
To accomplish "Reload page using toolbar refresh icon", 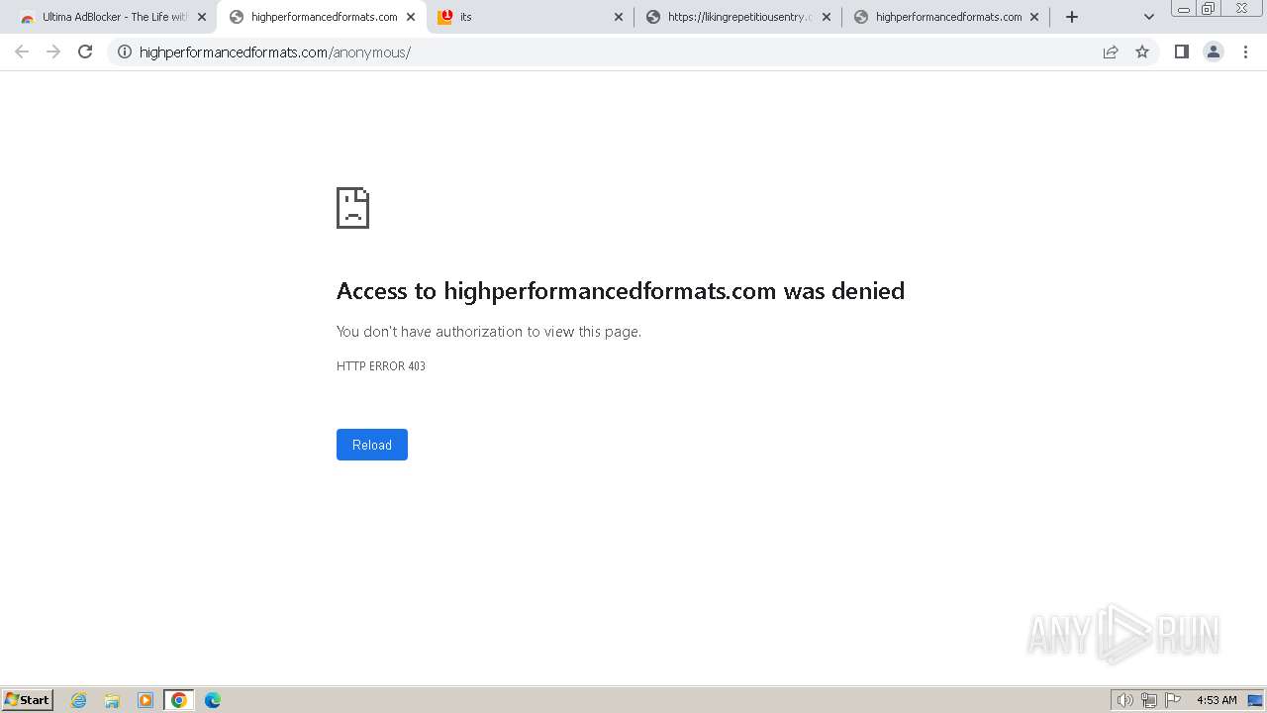I will coord(85,51).
